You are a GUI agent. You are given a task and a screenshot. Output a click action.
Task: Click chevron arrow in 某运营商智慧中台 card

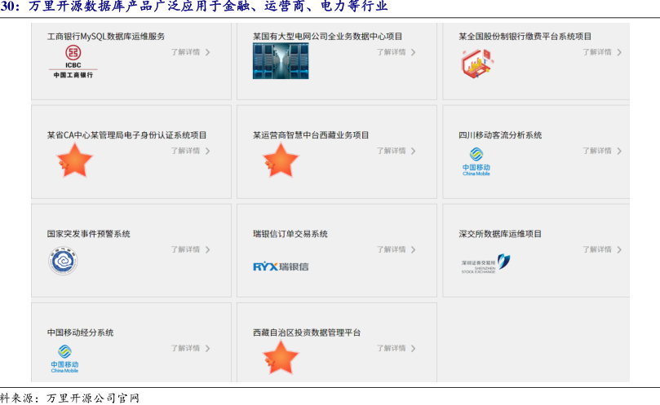tap(414, 151)
